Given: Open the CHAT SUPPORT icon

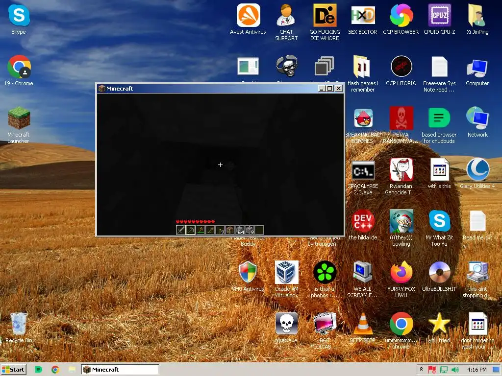Looking at the screenshot, I should (286, 23).
